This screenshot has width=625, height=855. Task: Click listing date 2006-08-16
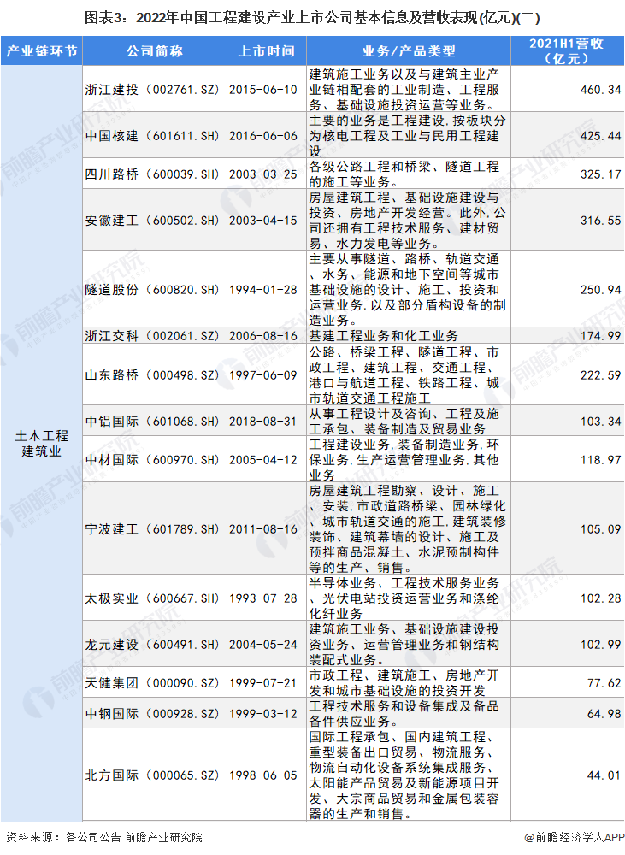[262, 336]
